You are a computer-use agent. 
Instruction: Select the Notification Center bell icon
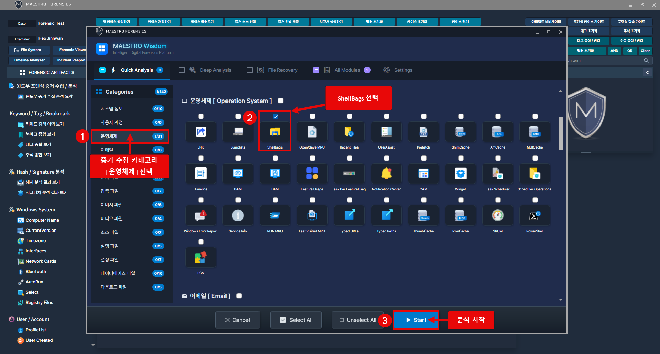[386, 174]
